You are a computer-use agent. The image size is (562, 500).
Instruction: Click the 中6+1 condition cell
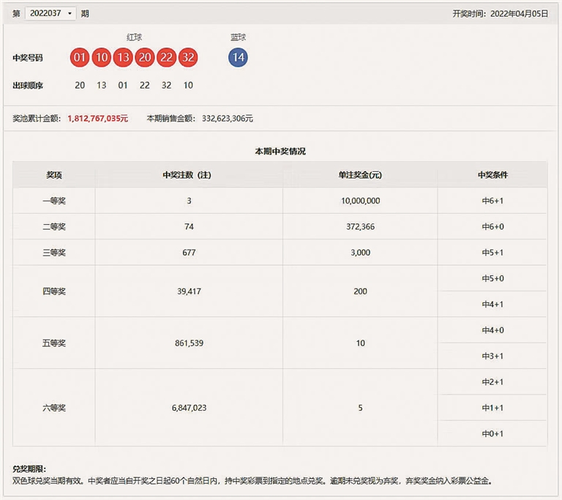point(492,201)
